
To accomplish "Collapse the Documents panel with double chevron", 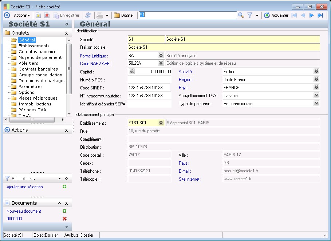I will click(66, 203).
